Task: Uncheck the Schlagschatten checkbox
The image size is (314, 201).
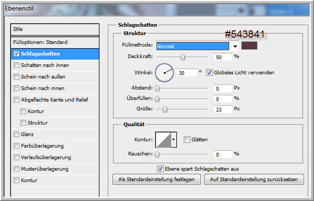Action: point(16,54)
